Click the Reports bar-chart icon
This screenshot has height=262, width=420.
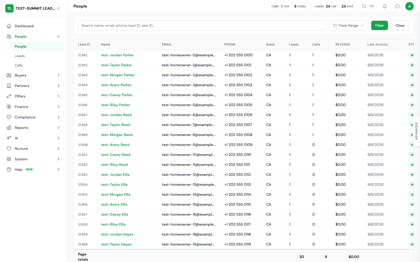point(9,128)
